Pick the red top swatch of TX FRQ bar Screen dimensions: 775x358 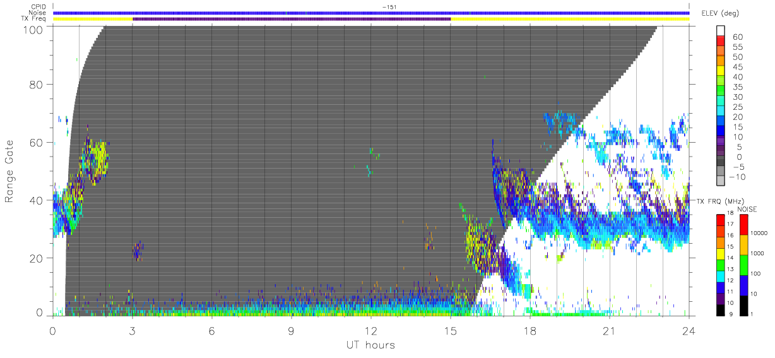tap(720, 220)
